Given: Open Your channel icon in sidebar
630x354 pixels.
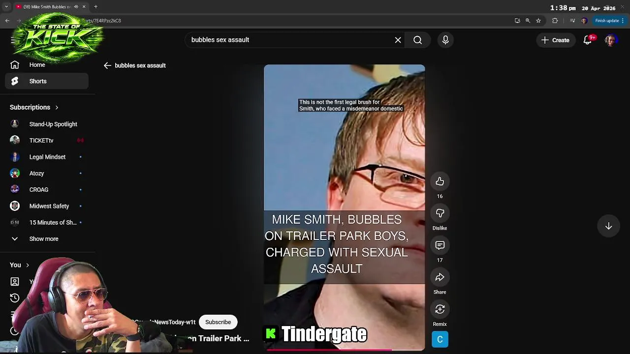Looking at the screenshot, I should [x=15, y=282].
